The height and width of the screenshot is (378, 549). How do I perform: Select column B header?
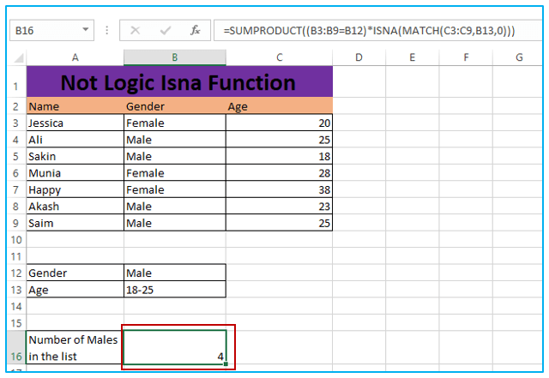click(175, 57)
